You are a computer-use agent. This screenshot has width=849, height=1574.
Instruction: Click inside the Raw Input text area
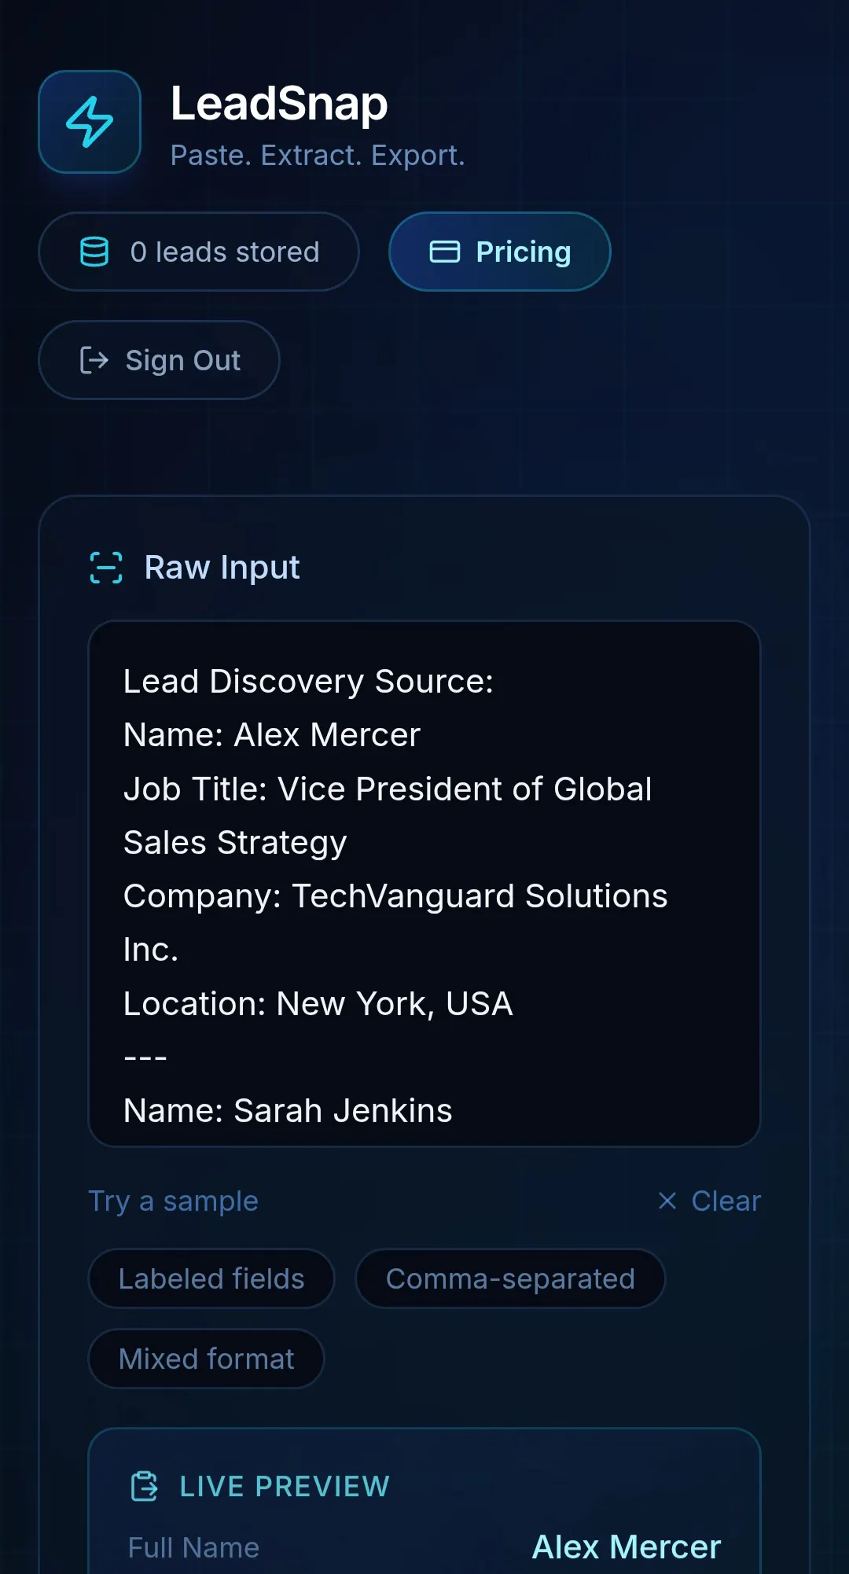(424, 884)
